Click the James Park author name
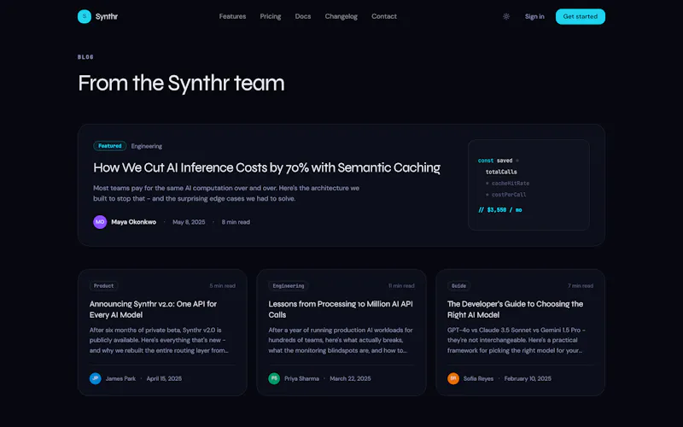The image size is (683, 427). [x=120, y=378]
